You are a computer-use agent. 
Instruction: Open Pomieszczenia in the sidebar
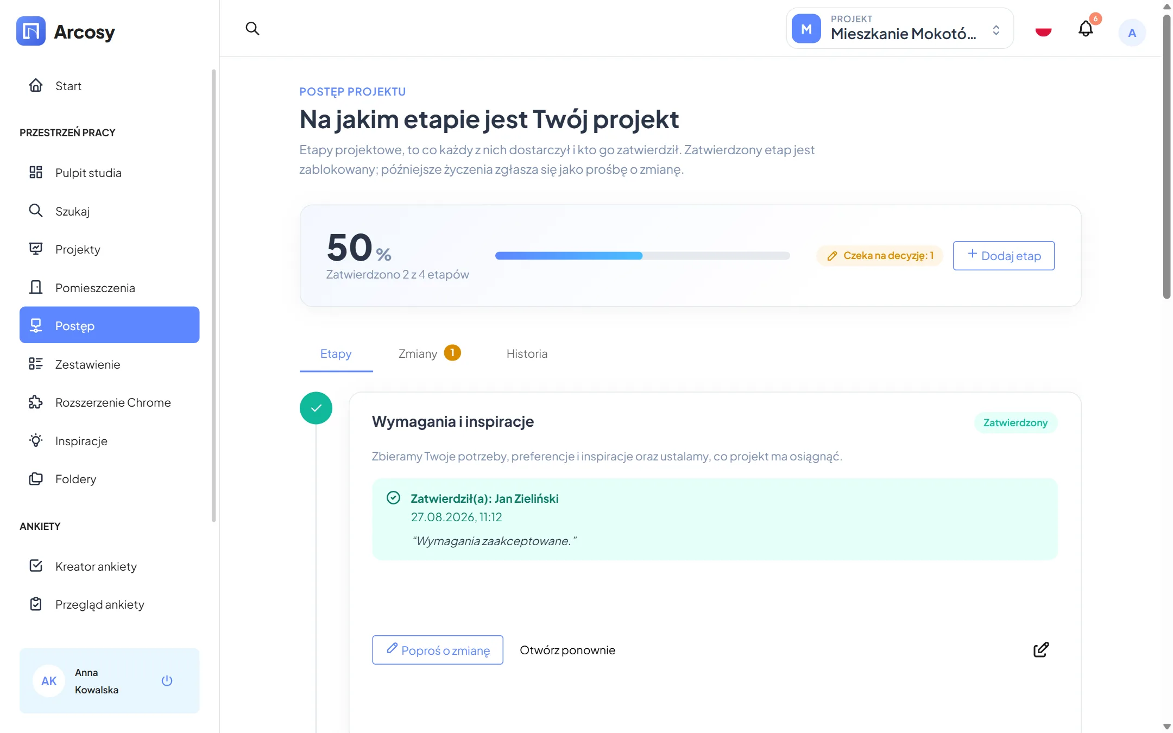[x=110, y=288]
